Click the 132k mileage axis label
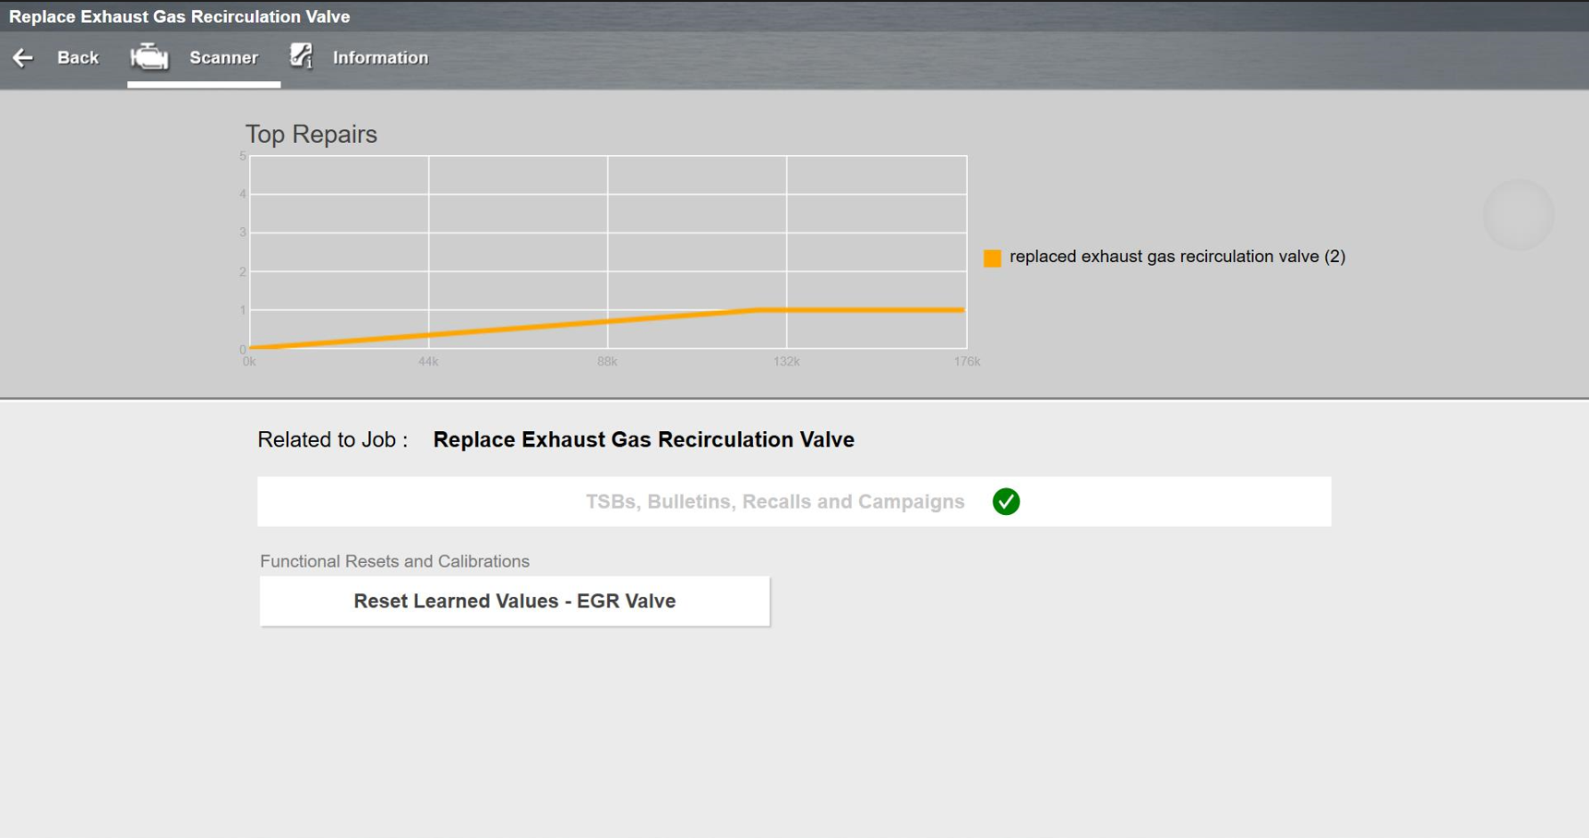This screenshot has height=838, width=1589. [x=786, y=362]
